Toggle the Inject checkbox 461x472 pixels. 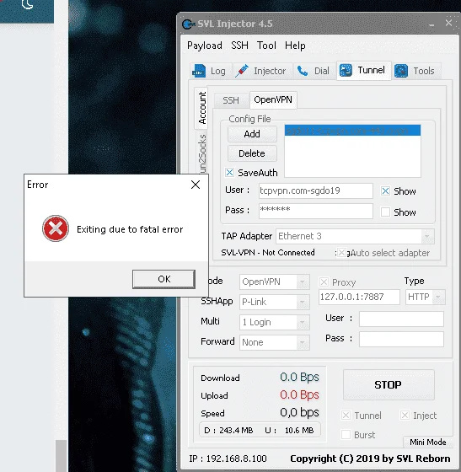point(405,416)
